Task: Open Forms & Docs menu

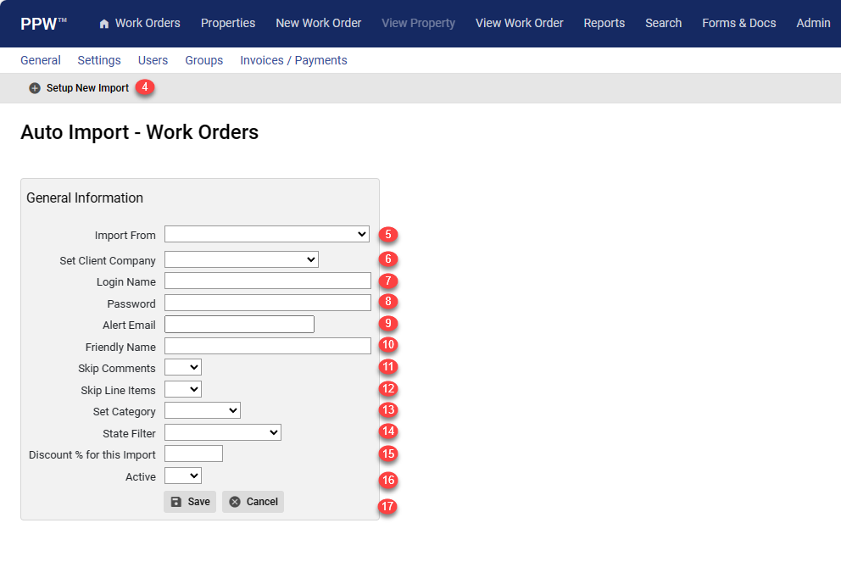Action: [x=739, y=23]
